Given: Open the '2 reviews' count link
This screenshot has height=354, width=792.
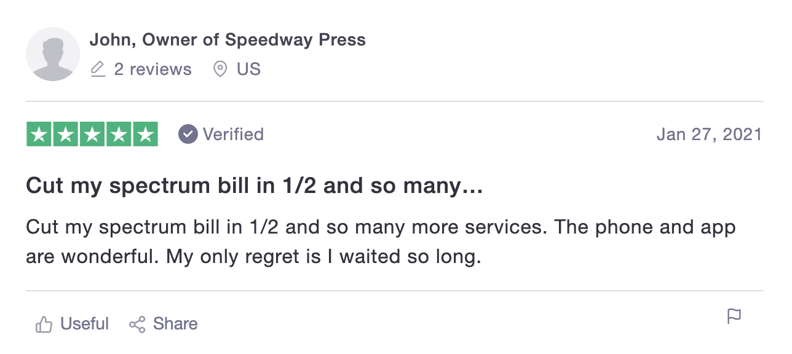Looking at the screenshot, I should click(x=152, y=69).
